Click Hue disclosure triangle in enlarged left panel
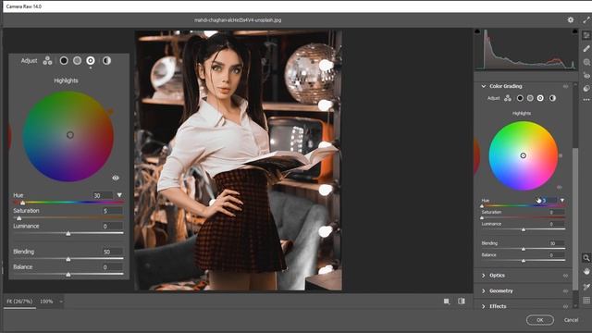Image resolution: width=592 pixels, height=333 pixels. click(x=119, y=195)
